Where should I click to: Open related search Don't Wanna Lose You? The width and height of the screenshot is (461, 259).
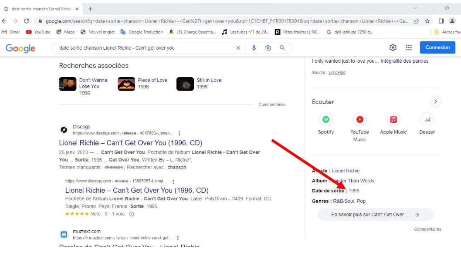point(93,83)
